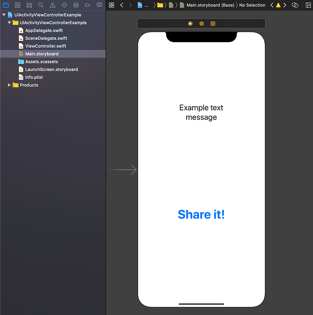Jump to next issue arrow
The image size is (313, 315).
[285, 5]
